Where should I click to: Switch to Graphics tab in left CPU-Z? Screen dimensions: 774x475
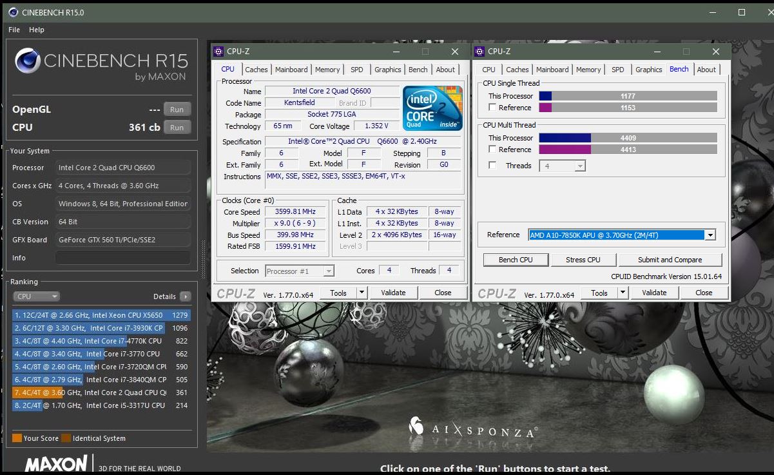(388, 70)
